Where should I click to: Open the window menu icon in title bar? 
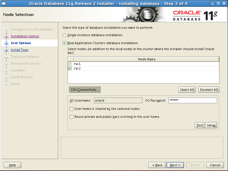pyautogui.click(x=4, y=3)
